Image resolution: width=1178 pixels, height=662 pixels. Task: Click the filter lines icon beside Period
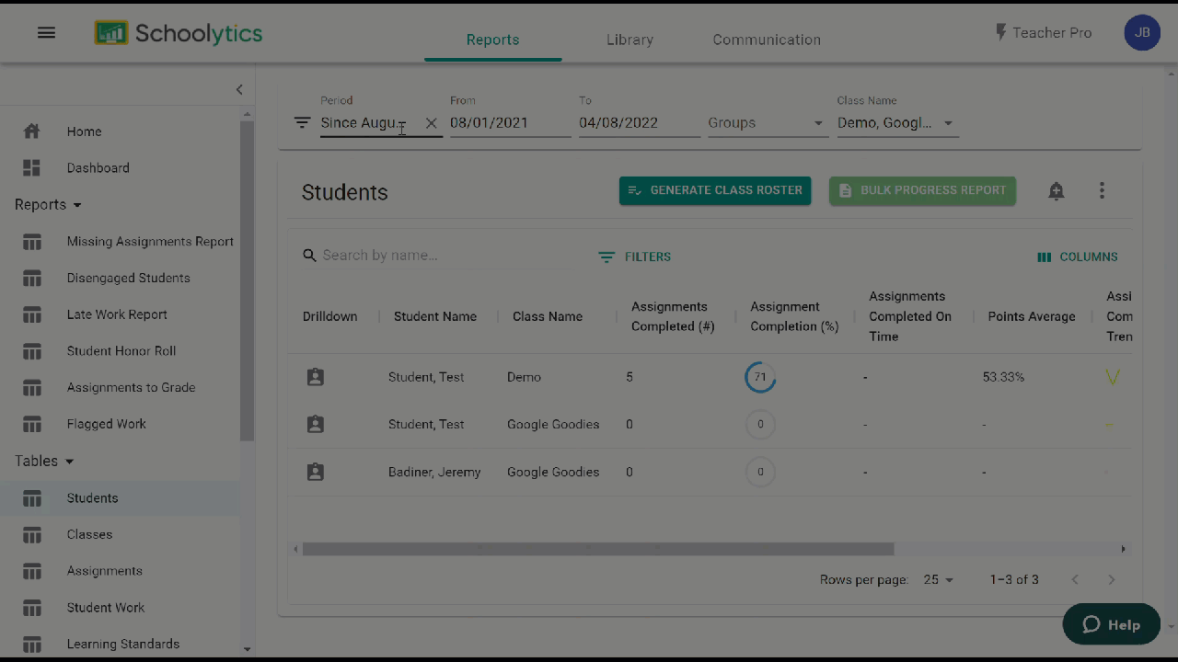tap(302, 122)
